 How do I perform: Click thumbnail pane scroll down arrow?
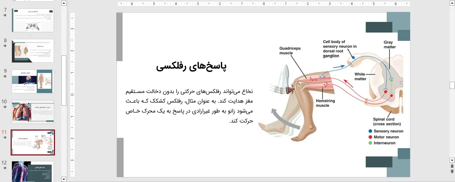tap(64, 179)
